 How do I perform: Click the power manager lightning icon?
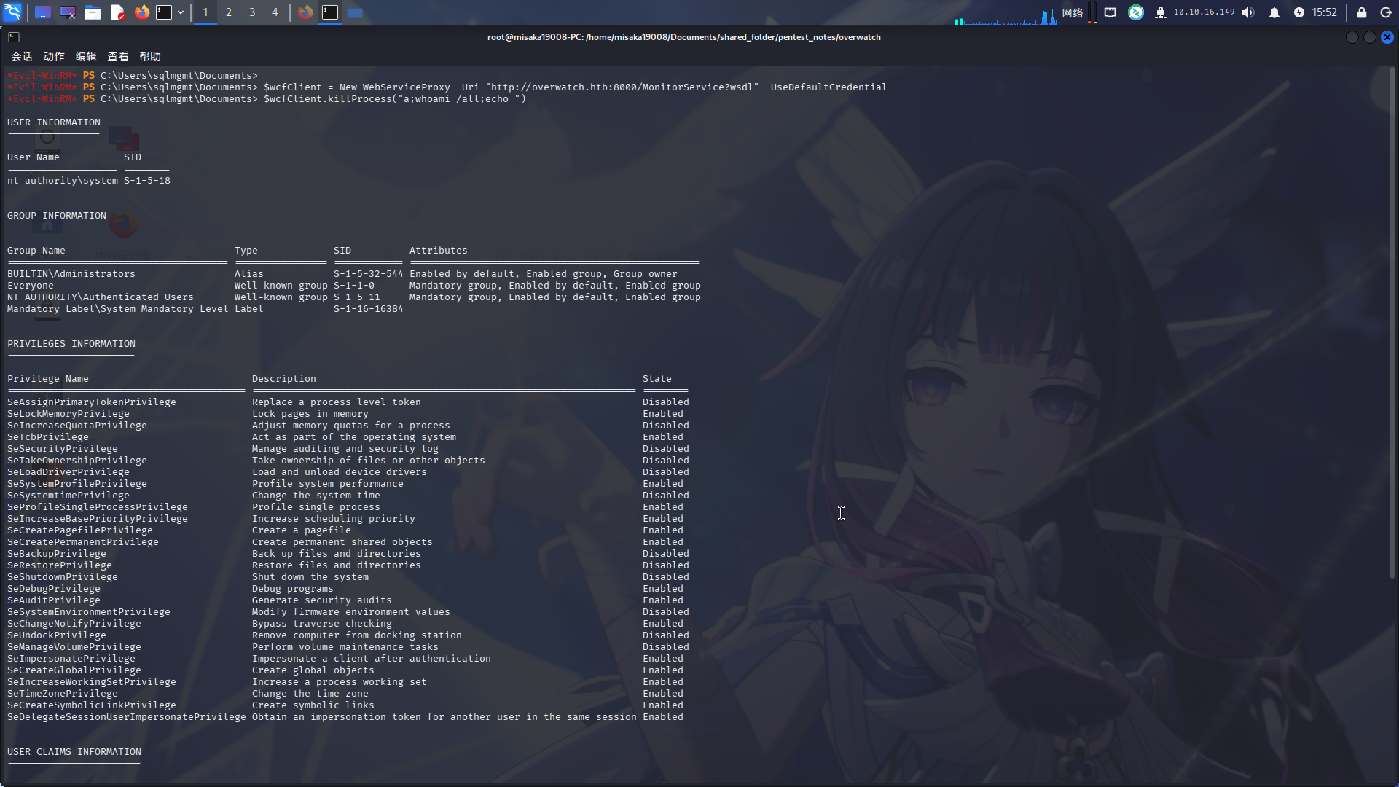(x=1299, y=12)
